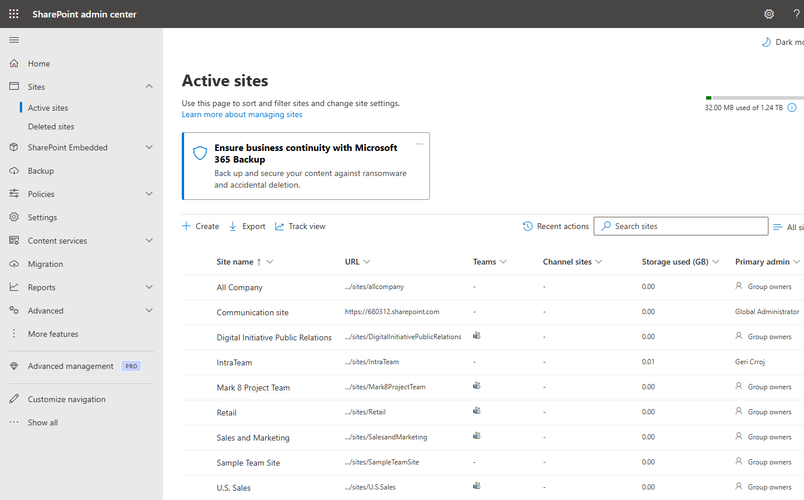
Task: Click the Teams icon for Sales and Marketing
Action: (x=477, y=436)
